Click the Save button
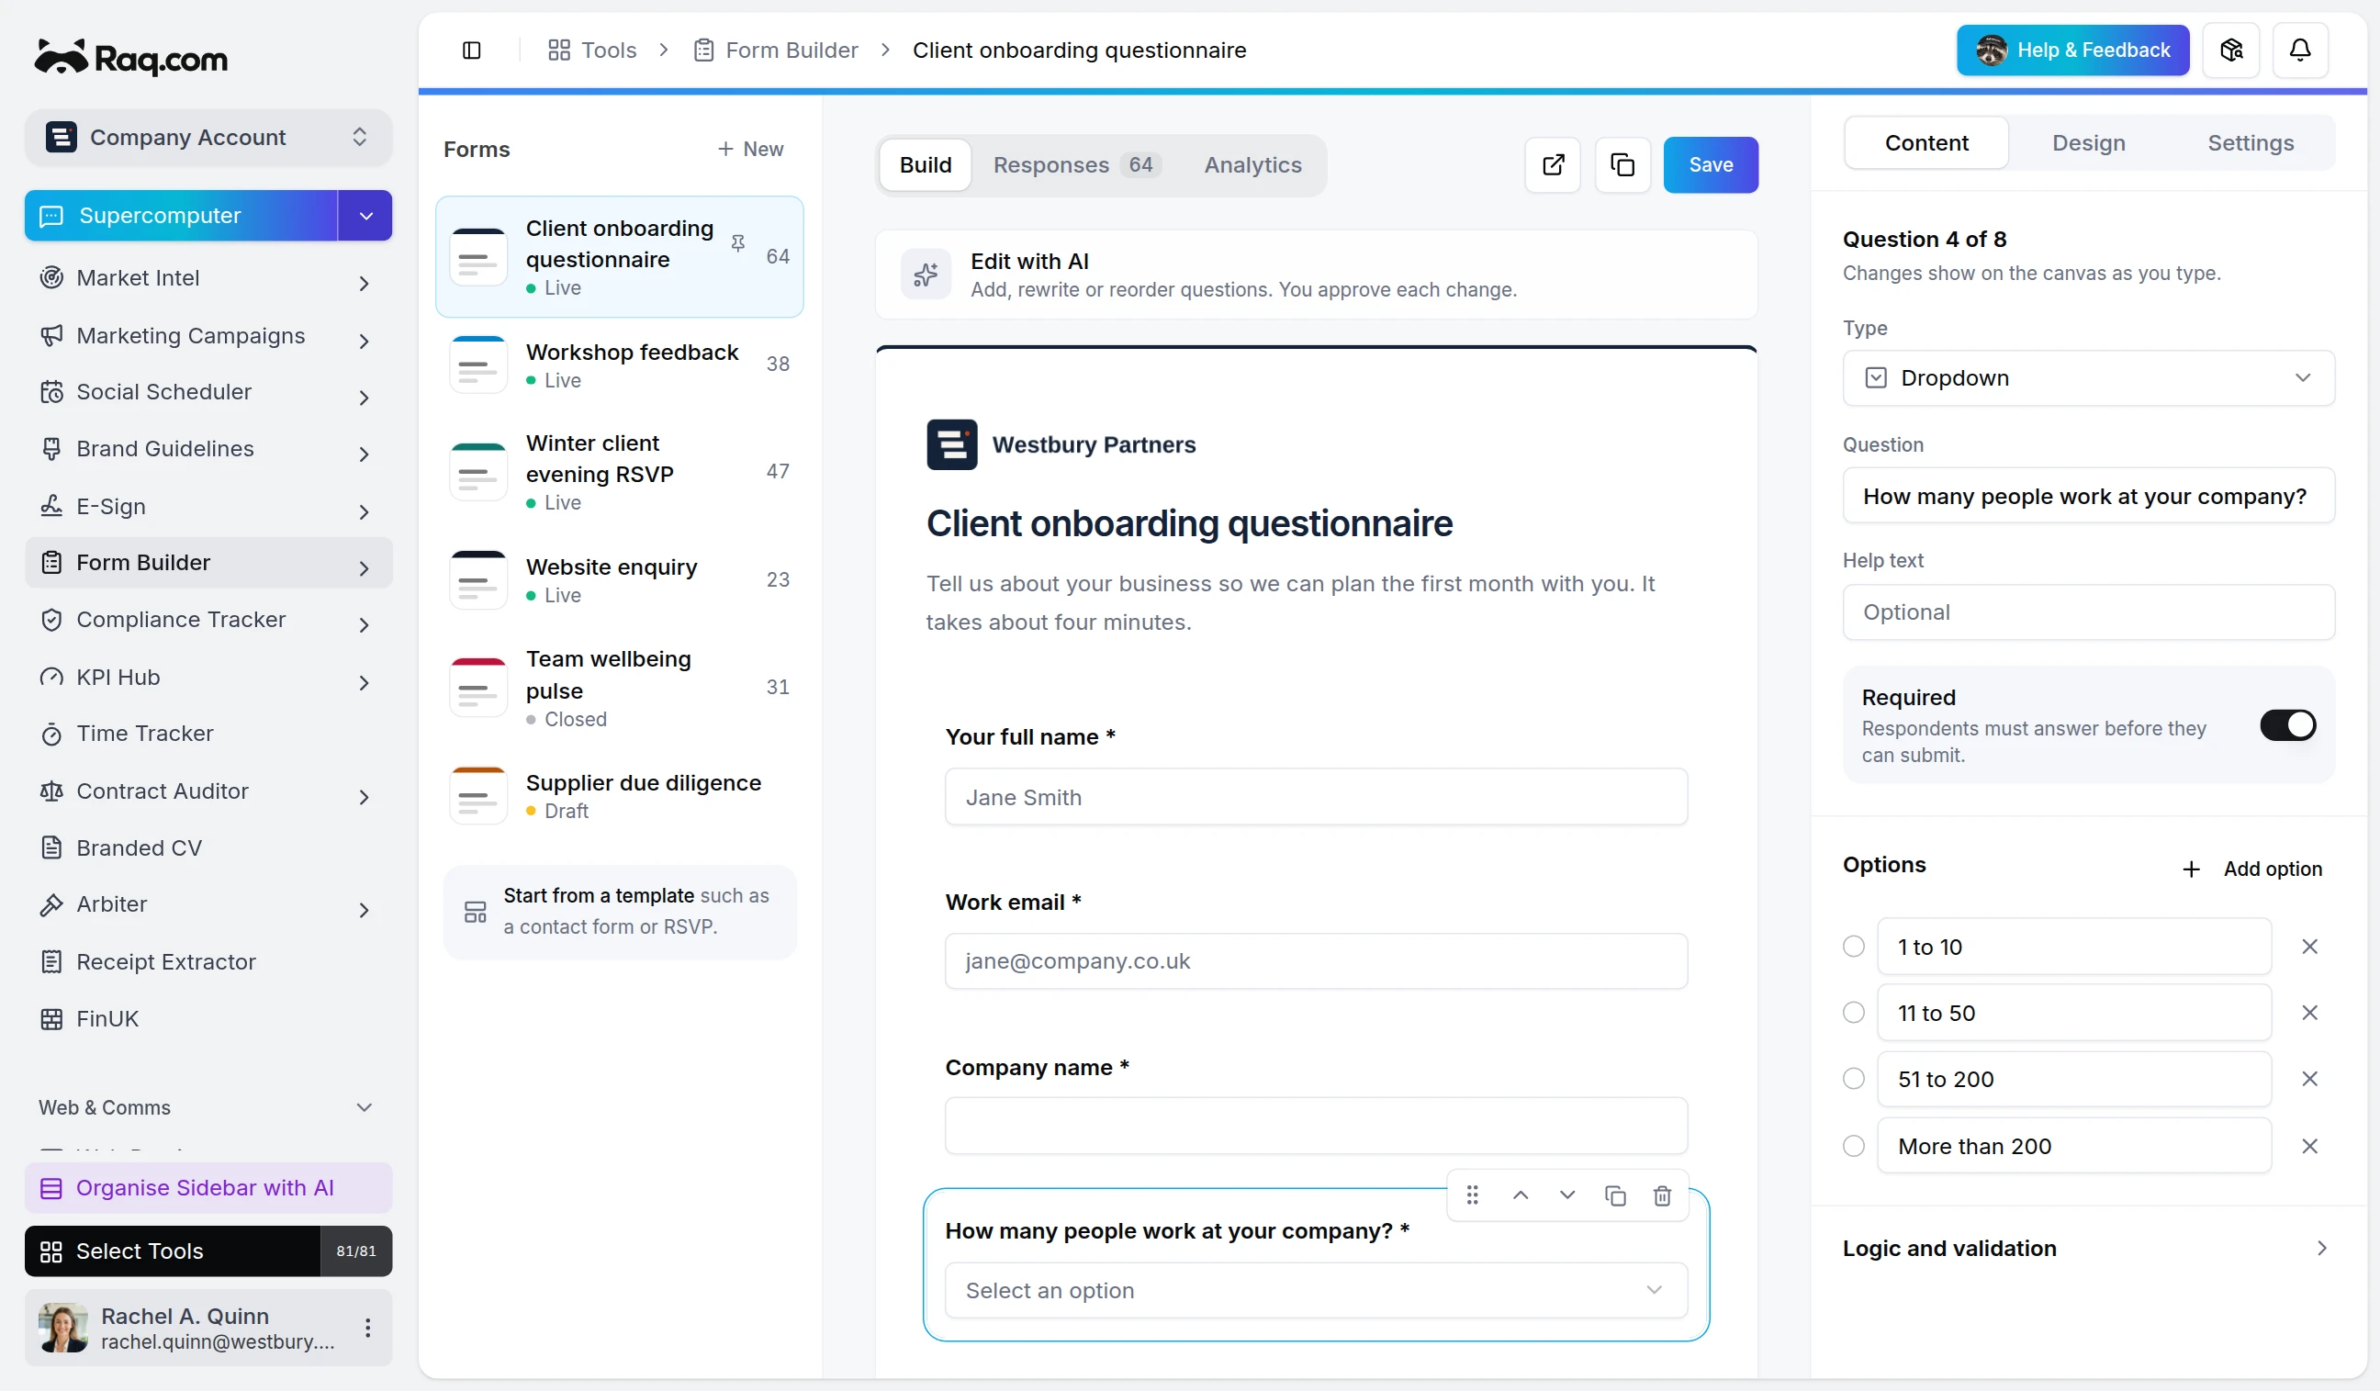This screenshot has height=1391, width=2380. 1711,164
